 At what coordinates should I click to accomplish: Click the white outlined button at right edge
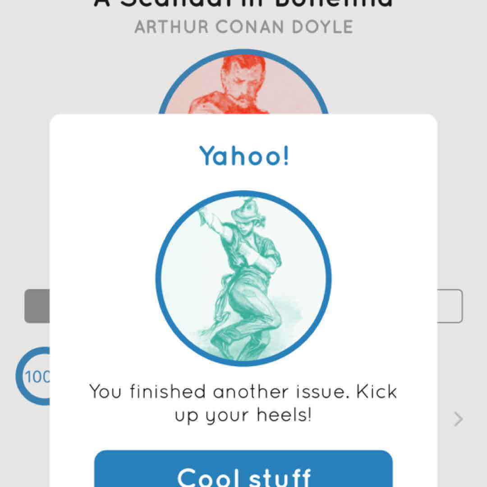[450, 306]
